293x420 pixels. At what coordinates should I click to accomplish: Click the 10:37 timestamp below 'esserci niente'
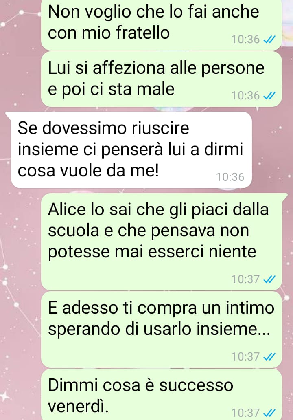pos(245,279)
